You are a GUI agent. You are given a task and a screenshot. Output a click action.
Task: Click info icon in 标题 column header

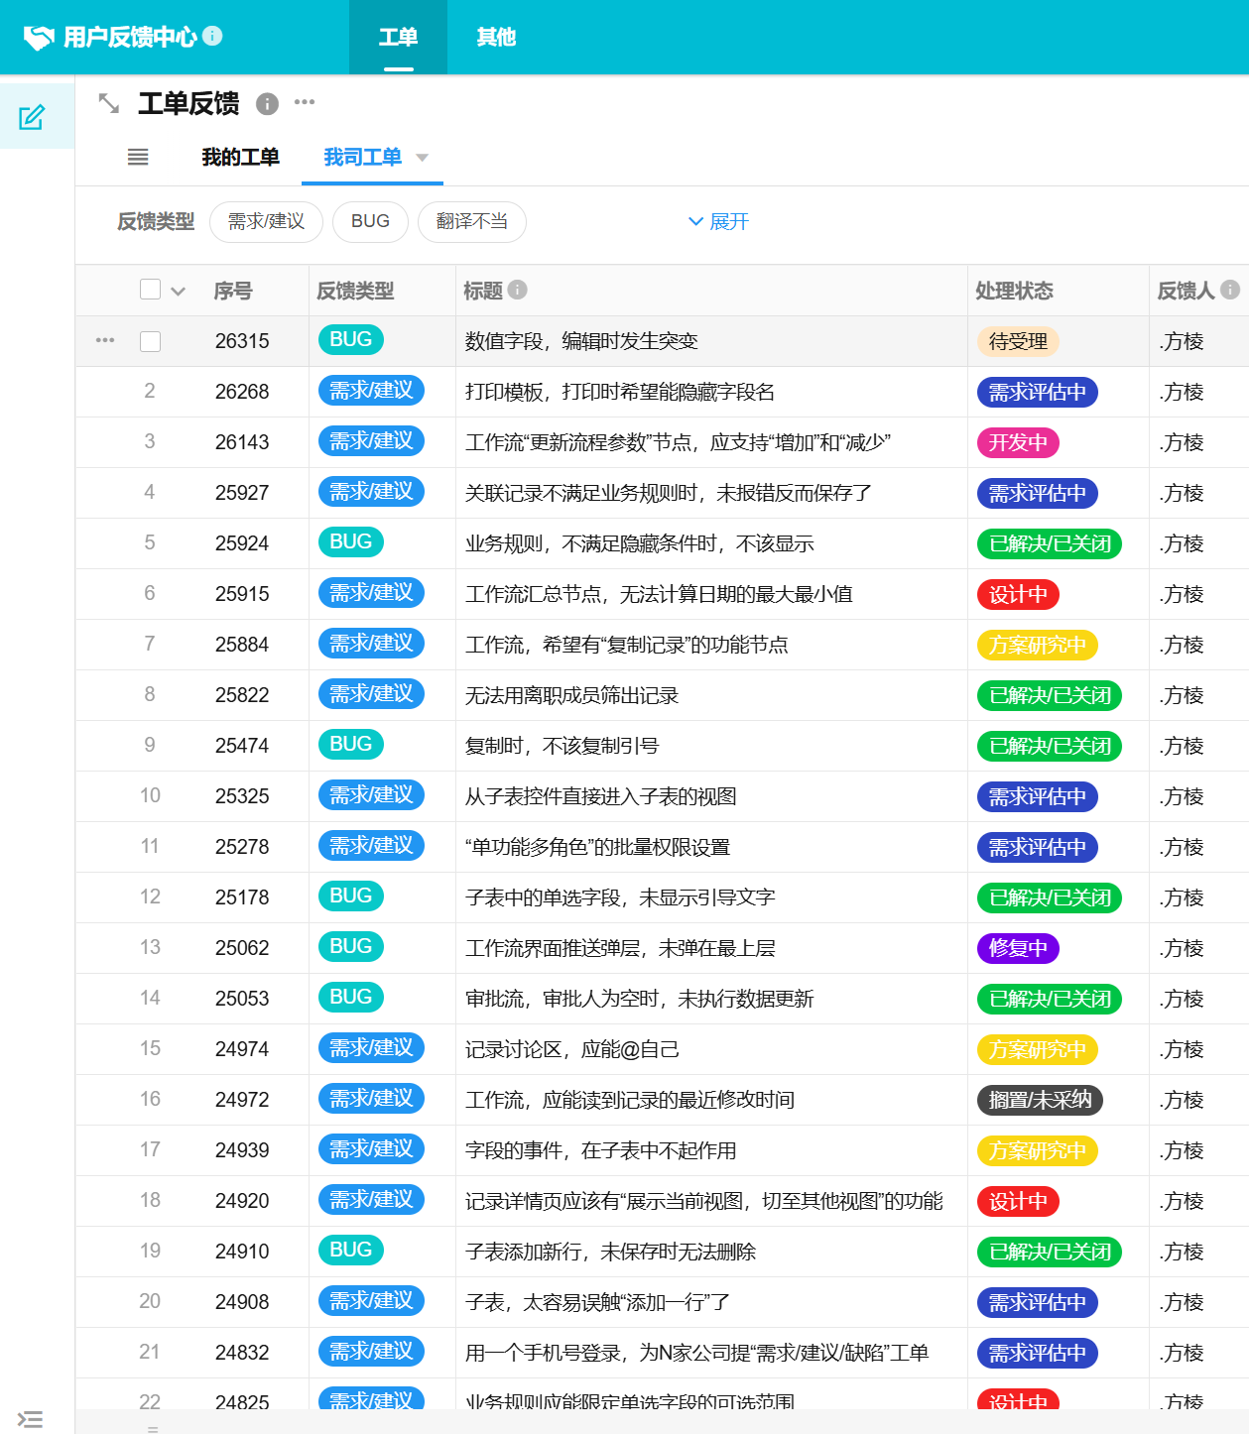517,290
